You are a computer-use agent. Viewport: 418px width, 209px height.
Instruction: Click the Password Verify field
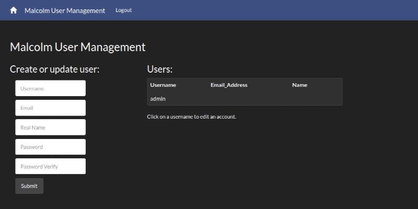click(50, 166)
